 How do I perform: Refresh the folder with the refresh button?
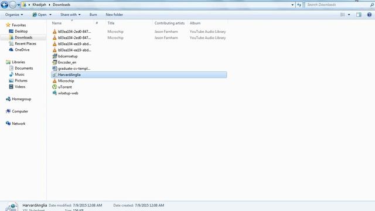[299, 5]
